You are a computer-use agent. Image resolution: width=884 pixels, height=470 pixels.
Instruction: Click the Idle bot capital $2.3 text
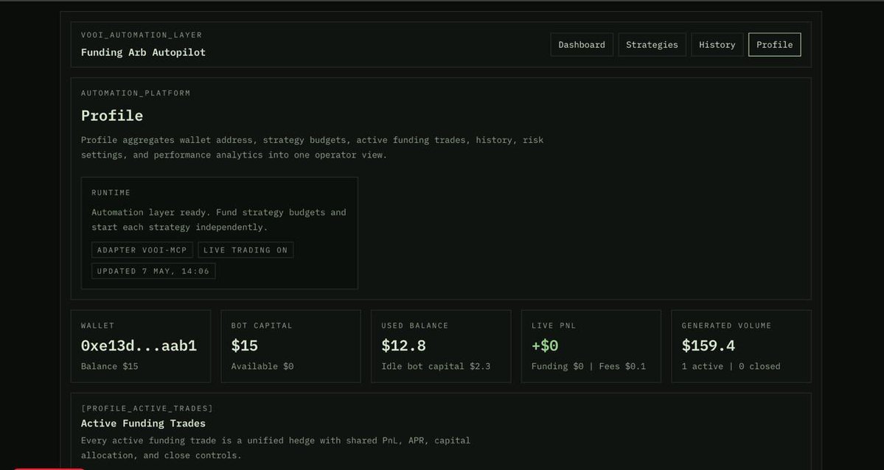pos(436,366)
